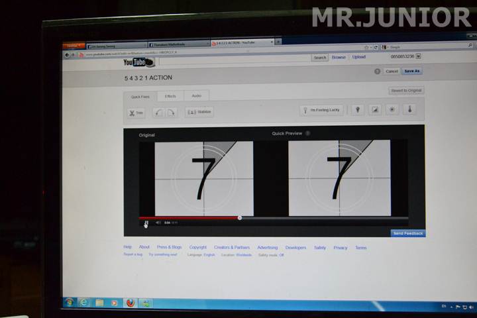Viewport: 477px width, 318px height.
Task: Open the Developers footer link
Action: (x=295, y=248)
